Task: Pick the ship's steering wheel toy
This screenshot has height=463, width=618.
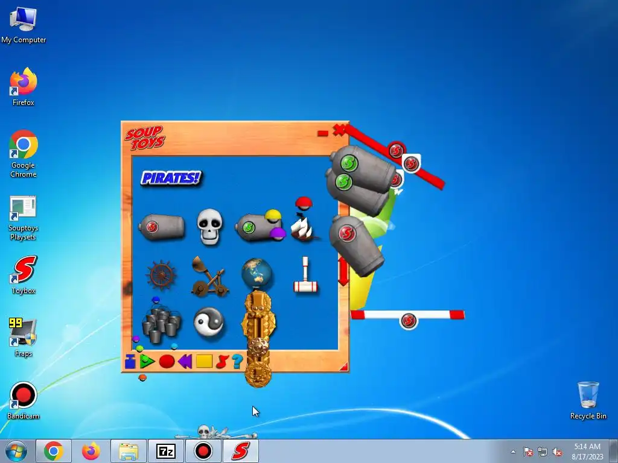Action: pyautogui.click(x=161, y=275)
